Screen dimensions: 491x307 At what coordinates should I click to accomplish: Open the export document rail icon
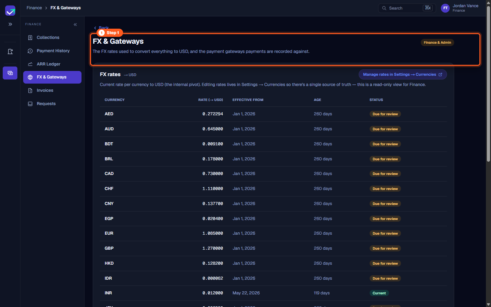10,52
